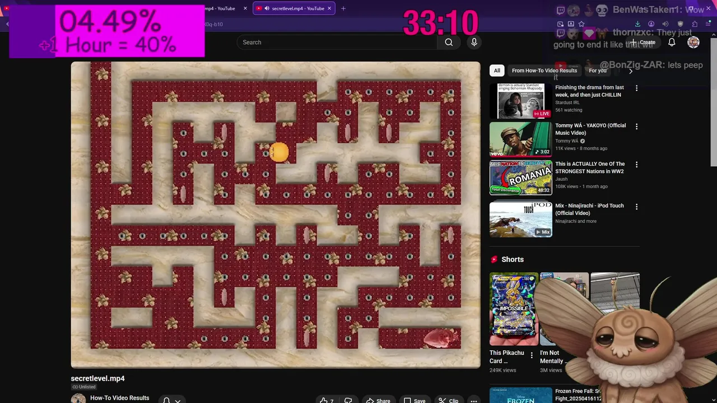Open the YouTube account avatar menu
This screenshot has width=717, height=403.
tap(693, 43)
